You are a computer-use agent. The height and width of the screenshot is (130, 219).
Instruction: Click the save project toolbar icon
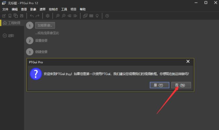[x=21, y=16]
